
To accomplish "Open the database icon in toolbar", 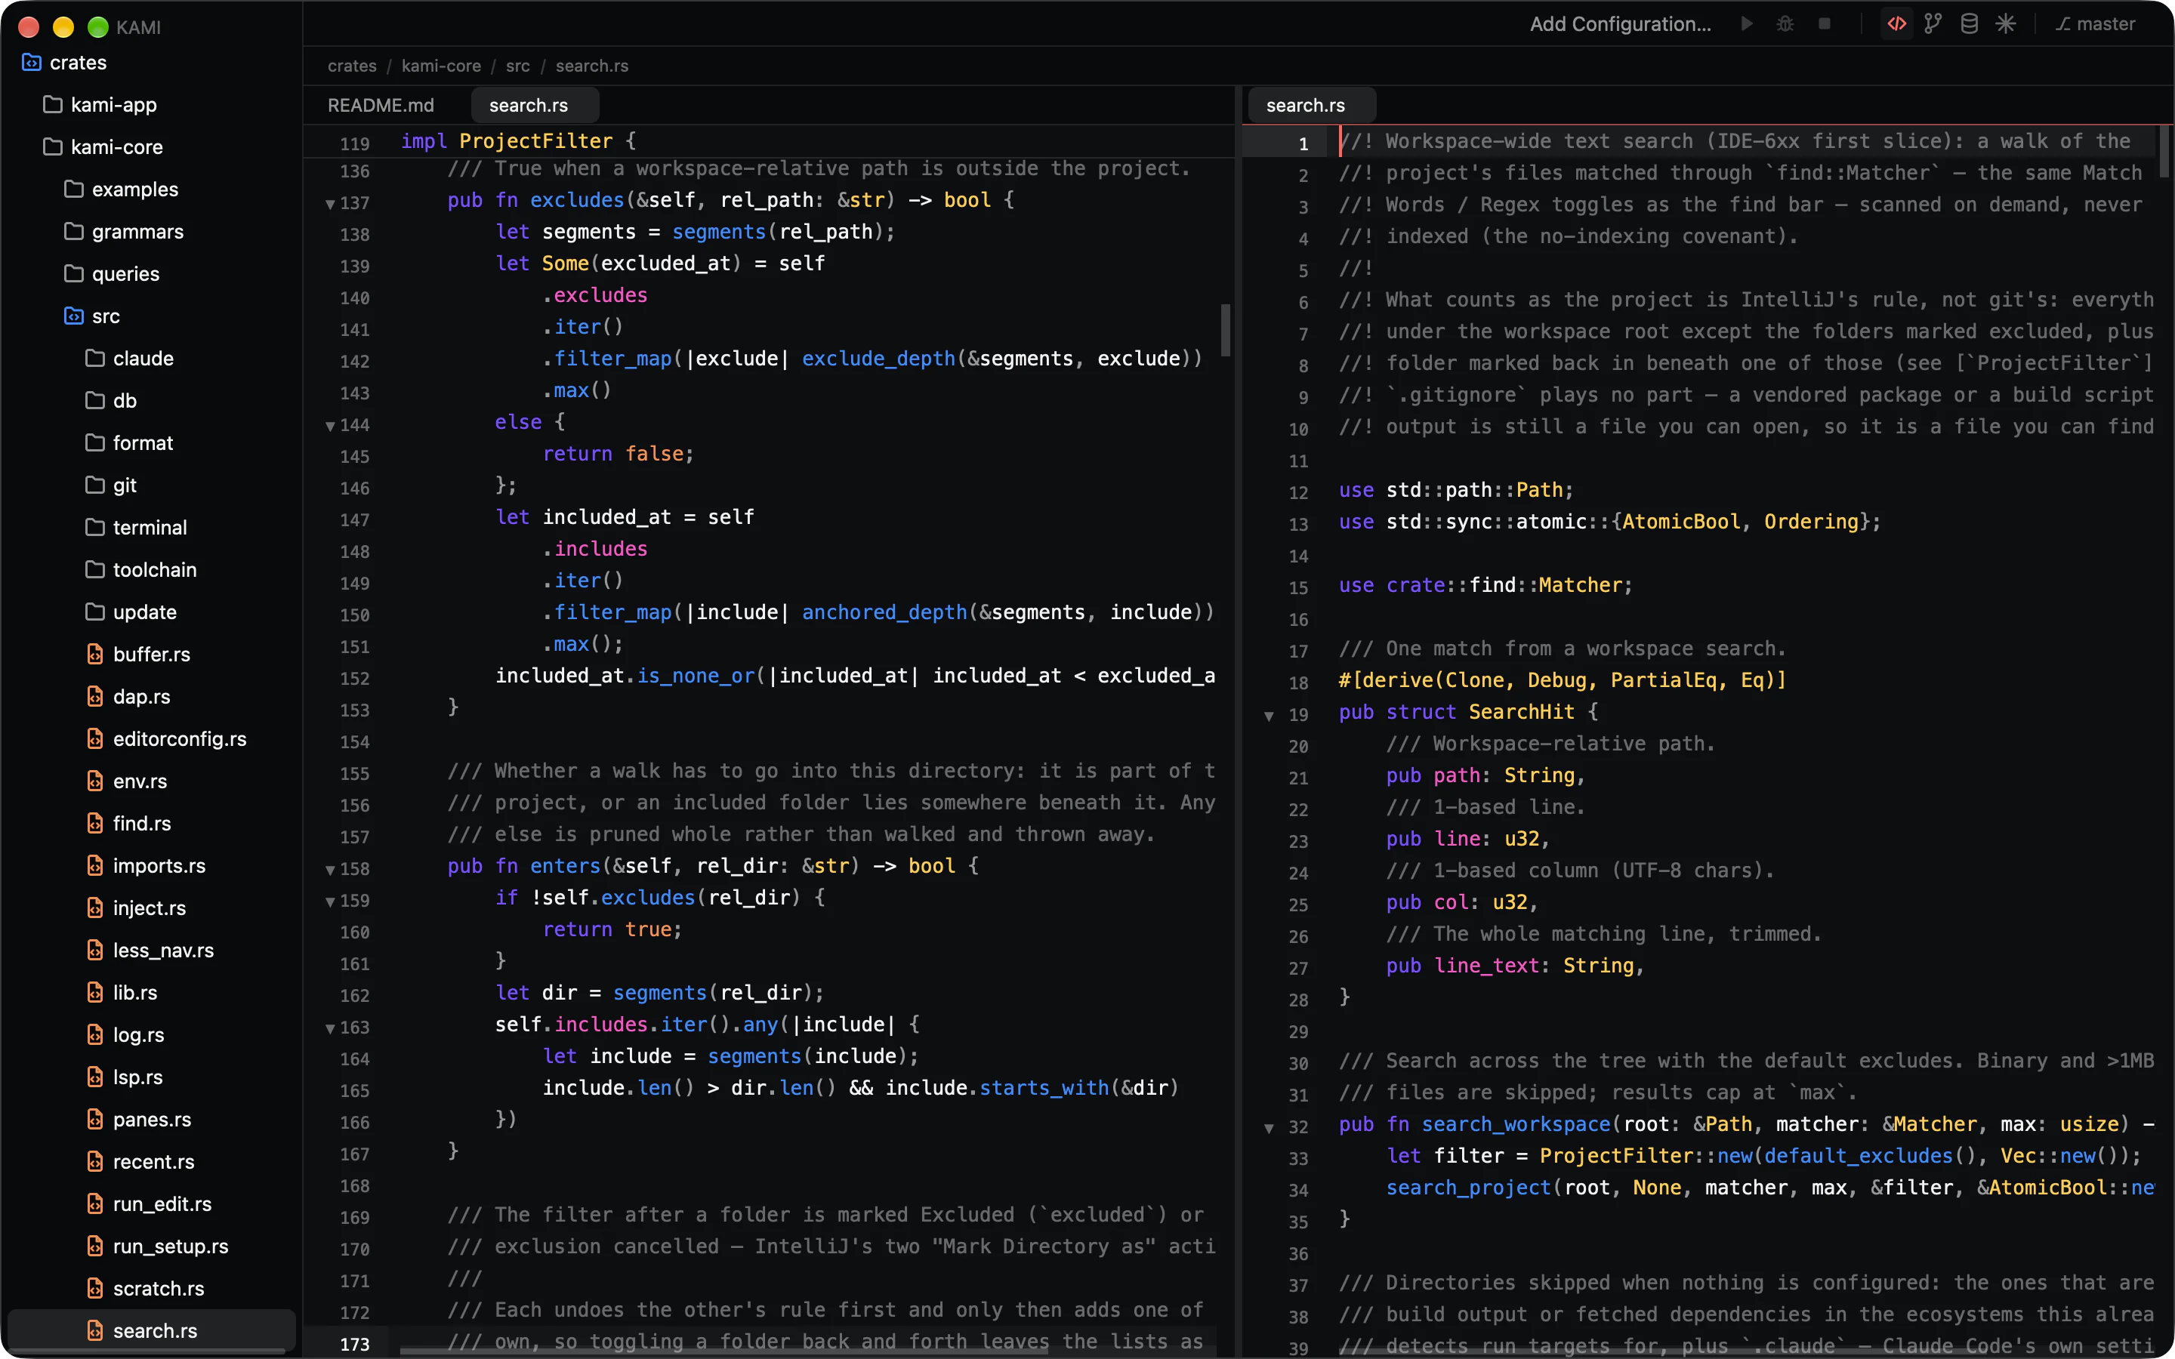I will pyautogui.click(x=1968, y=24).
